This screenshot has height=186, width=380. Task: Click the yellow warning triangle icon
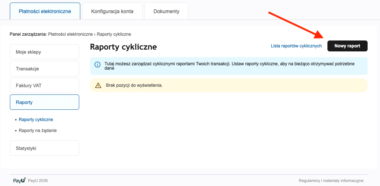[98, 85]
